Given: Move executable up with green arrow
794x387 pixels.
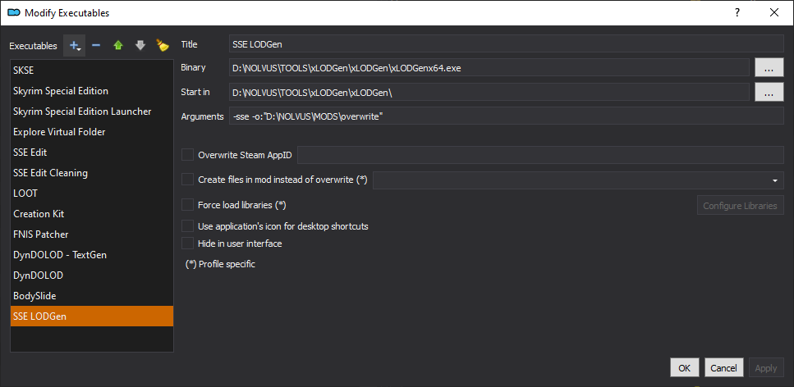Looking at the screenshot, I should click(118, 46).
